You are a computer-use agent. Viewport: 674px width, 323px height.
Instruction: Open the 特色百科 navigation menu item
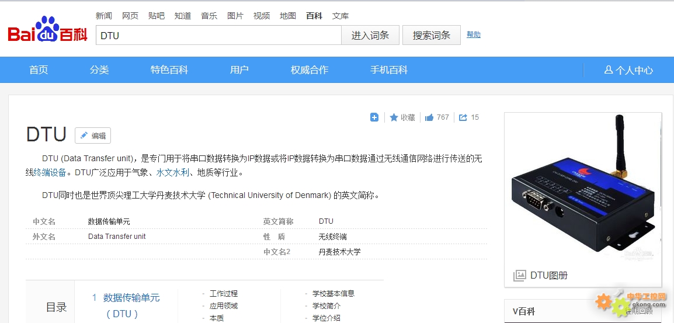(x=169, y=70)
